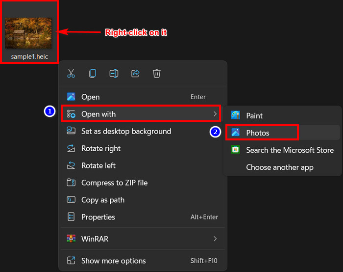Select Compress to ZIP file
This screenshot has width=343, height=272.
tap(143, 183)
